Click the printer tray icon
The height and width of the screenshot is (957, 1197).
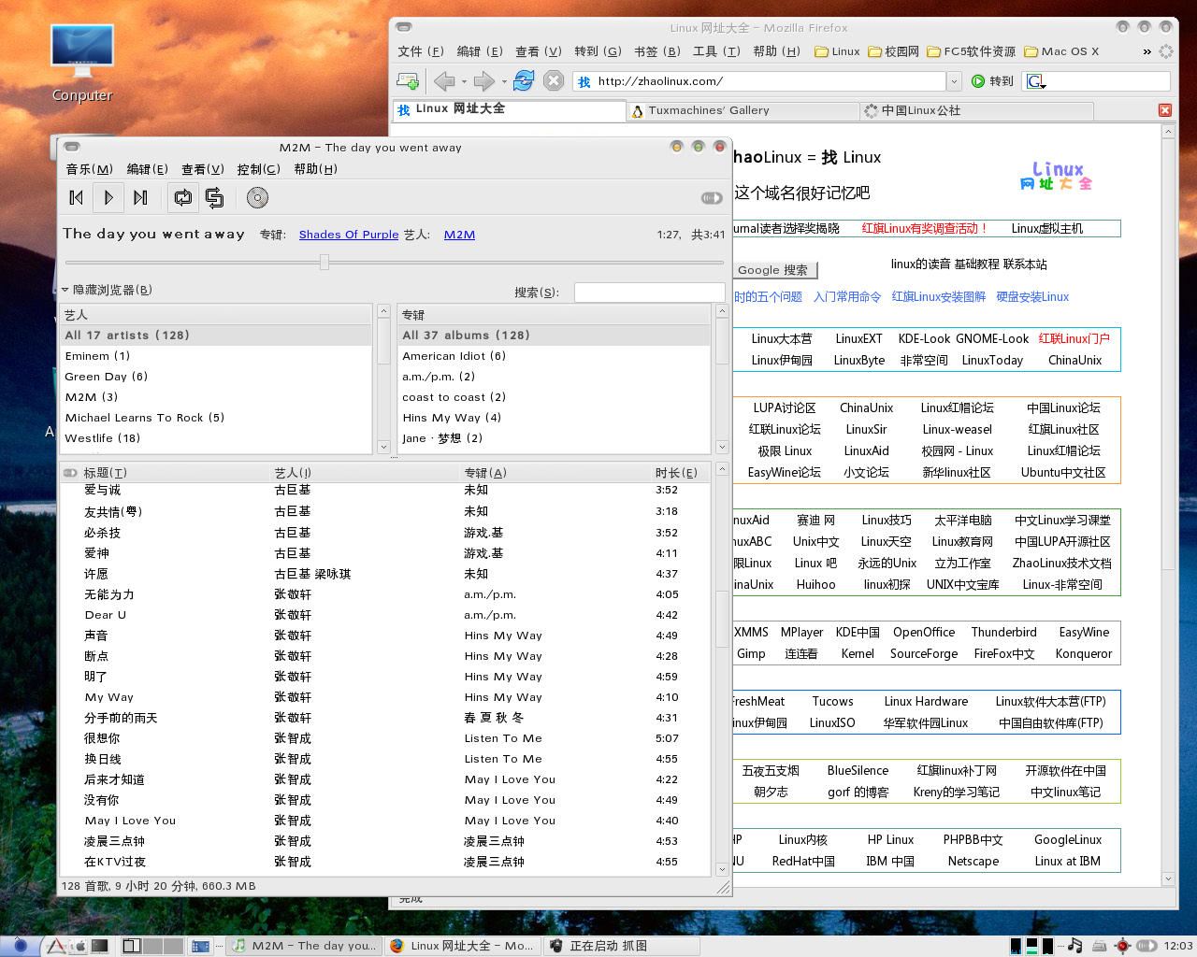point(1100,946)
